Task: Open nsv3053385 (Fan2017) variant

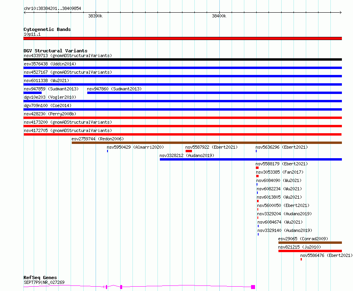Action: pos(280,172)
